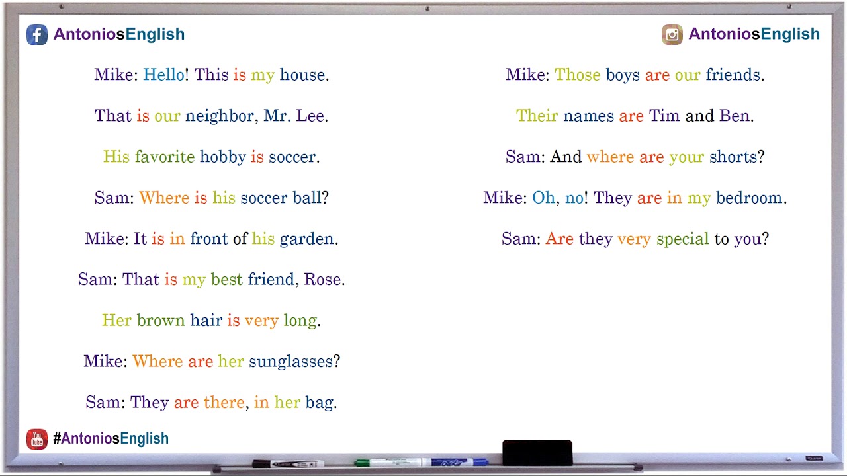This screenshot has height=476, width=847.
Task: Click the black marker on the tray
Action: point(288,463)
